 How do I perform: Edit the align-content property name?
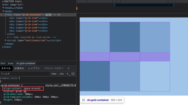[12, 89]
